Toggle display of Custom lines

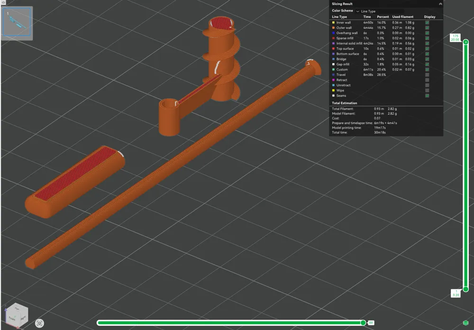[x=427, y=69]
